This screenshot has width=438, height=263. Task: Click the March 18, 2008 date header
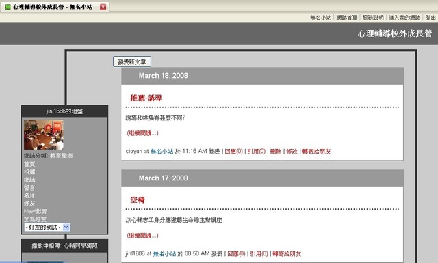[164, 76]
